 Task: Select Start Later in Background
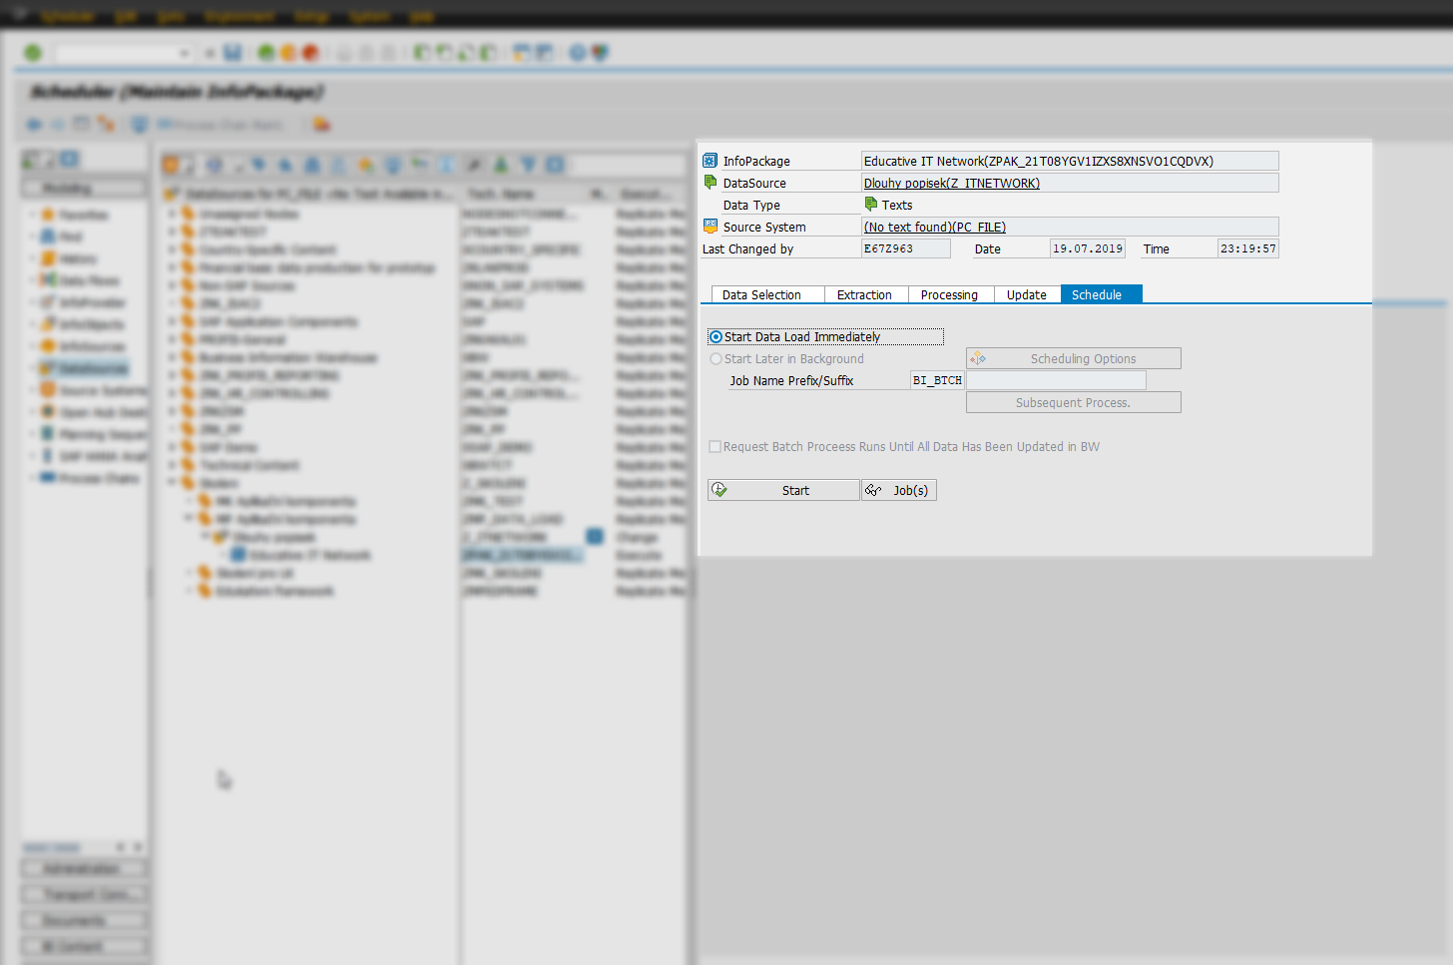click(716, 358)
